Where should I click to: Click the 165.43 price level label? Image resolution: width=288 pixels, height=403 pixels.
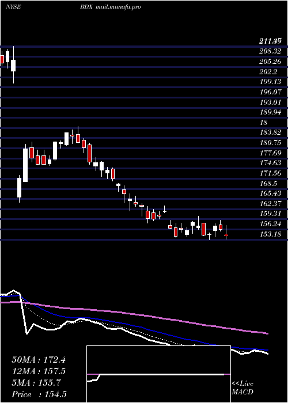pos(270,193)
